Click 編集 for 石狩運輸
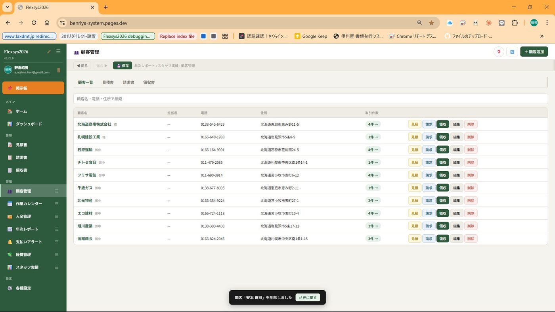This screenshot has height=312, width=555. click(457, 150)
